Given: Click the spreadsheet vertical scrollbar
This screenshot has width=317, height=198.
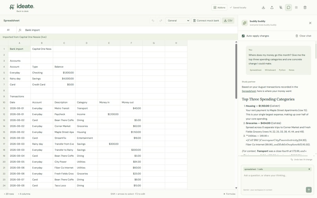Looking at the screenshot, I should (x=236, y=71).
